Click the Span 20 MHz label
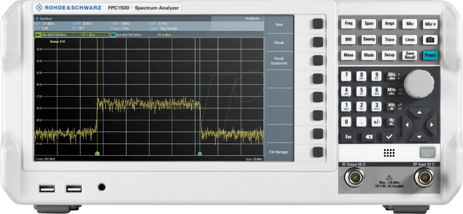 pyautogui.click(x=254, y=159)
